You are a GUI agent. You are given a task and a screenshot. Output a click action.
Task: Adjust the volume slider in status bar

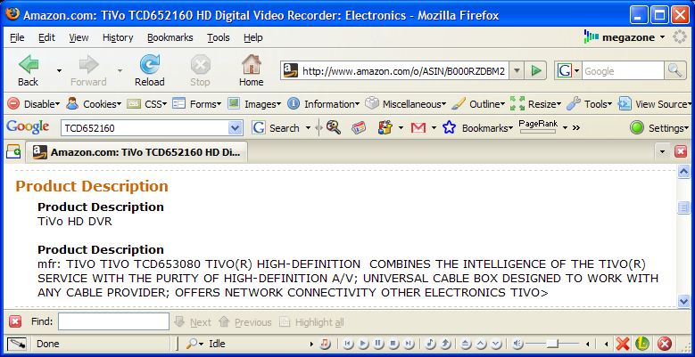(x=551, y=344)
